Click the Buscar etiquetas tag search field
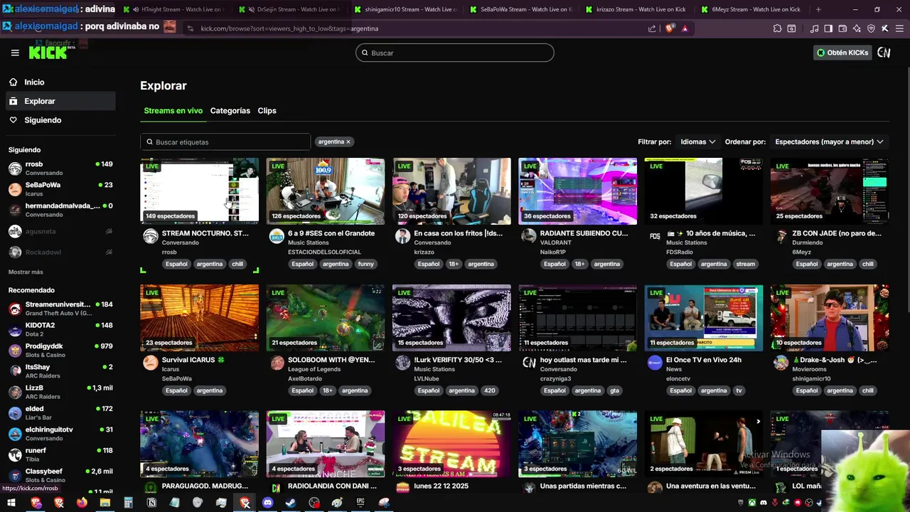Image resolution: width=910 pixels, height=512 pixels. point(225,142)
